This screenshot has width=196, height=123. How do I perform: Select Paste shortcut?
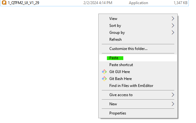(138, 65)
